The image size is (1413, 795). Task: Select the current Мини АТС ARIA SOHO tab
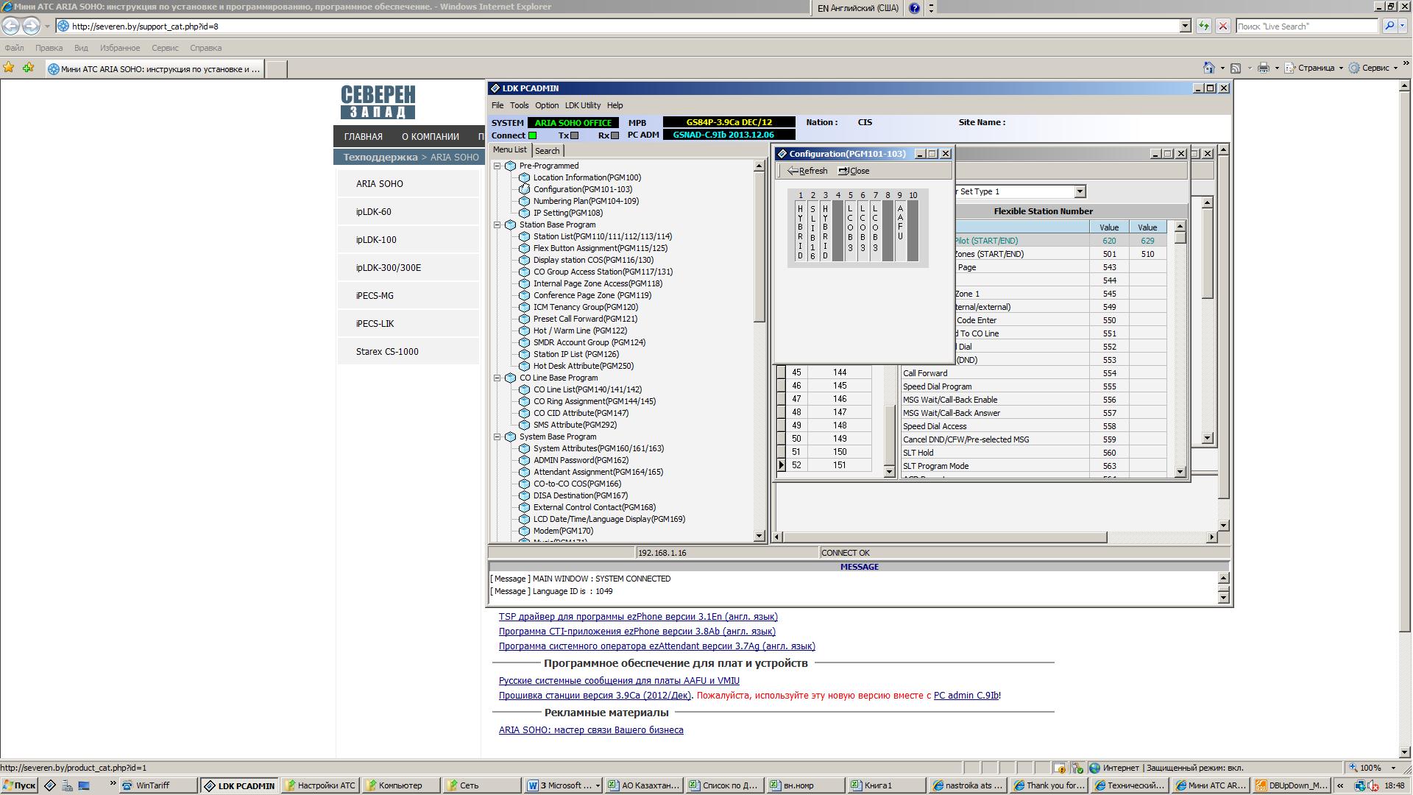click(x=155, y=69)
